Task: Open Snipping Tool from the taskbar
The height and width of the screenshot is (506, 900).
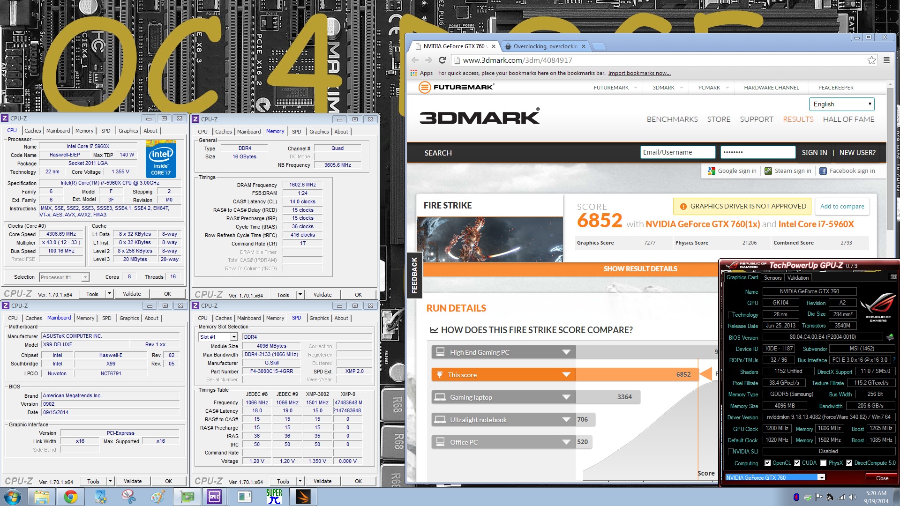Action: 128,497
